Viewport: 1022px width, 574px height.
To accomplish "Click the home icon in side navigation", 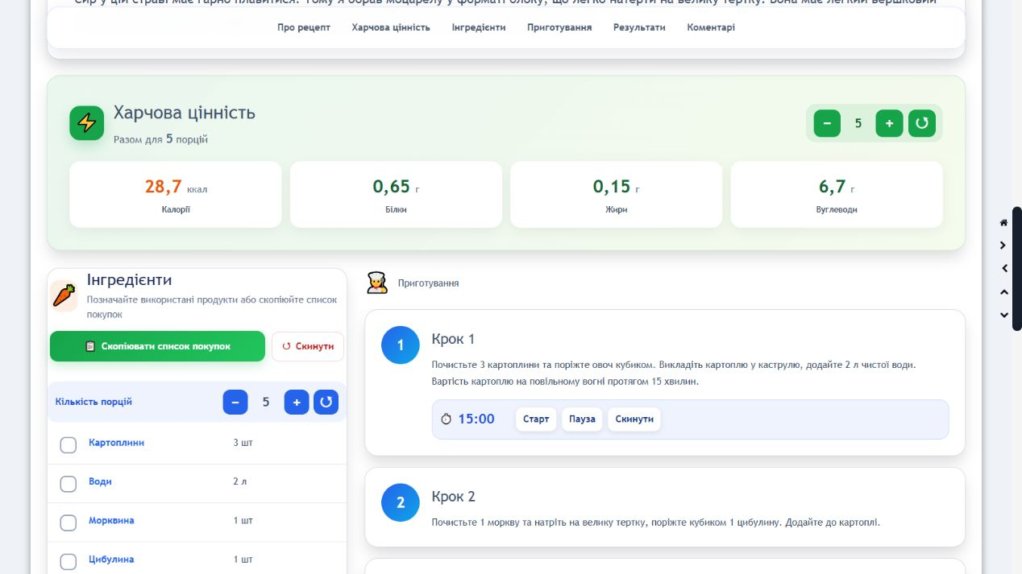I will point(1003,222).
